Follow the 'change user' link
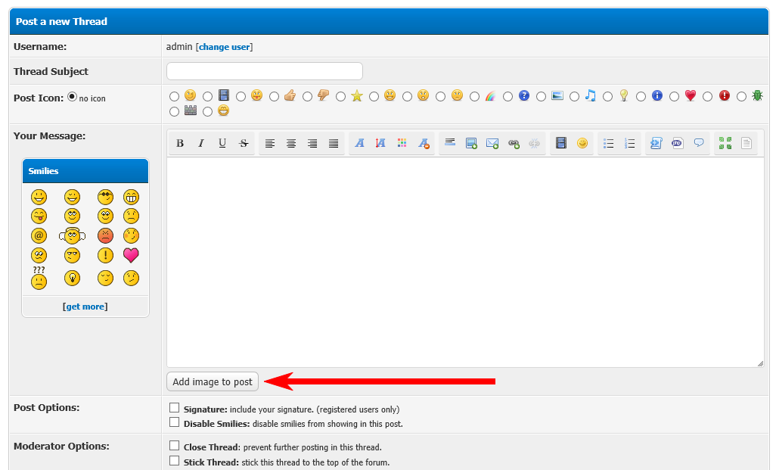The width and height of the screenshot is (776, 470). click(224, 47)
